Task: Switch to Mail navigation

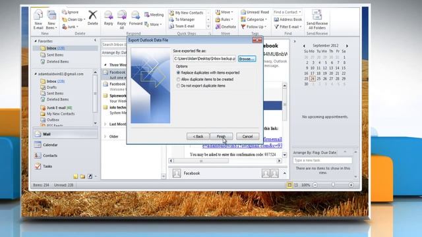Action: click(x=65, y=134)
